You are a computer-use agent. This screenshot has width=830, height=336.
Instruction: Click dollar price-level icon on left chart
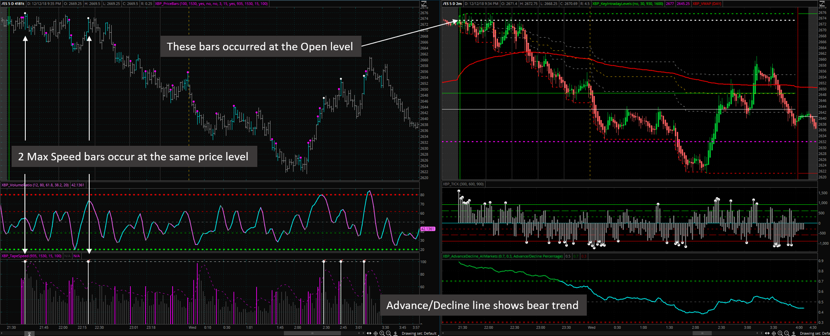[395, 333]
